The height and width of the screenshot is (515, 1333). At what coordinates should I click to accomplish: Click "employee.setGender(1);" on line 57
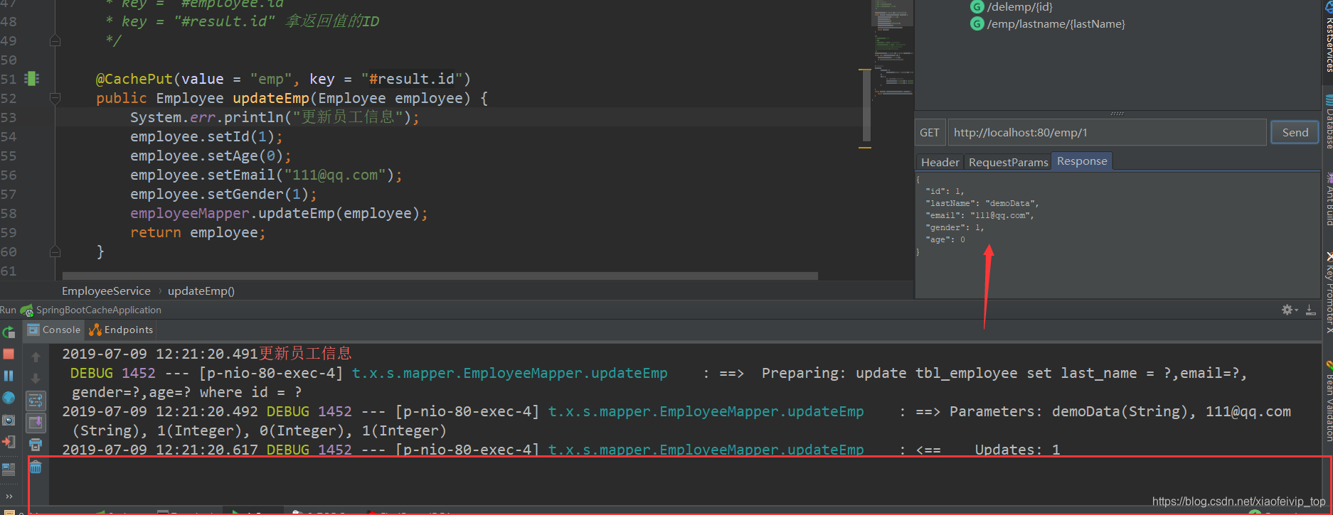pos(223,194)
